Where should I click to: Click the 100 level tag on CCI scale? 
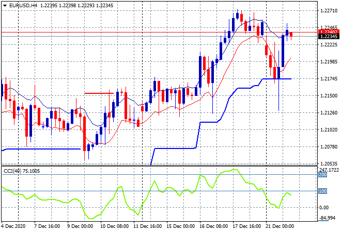(323, 191)
